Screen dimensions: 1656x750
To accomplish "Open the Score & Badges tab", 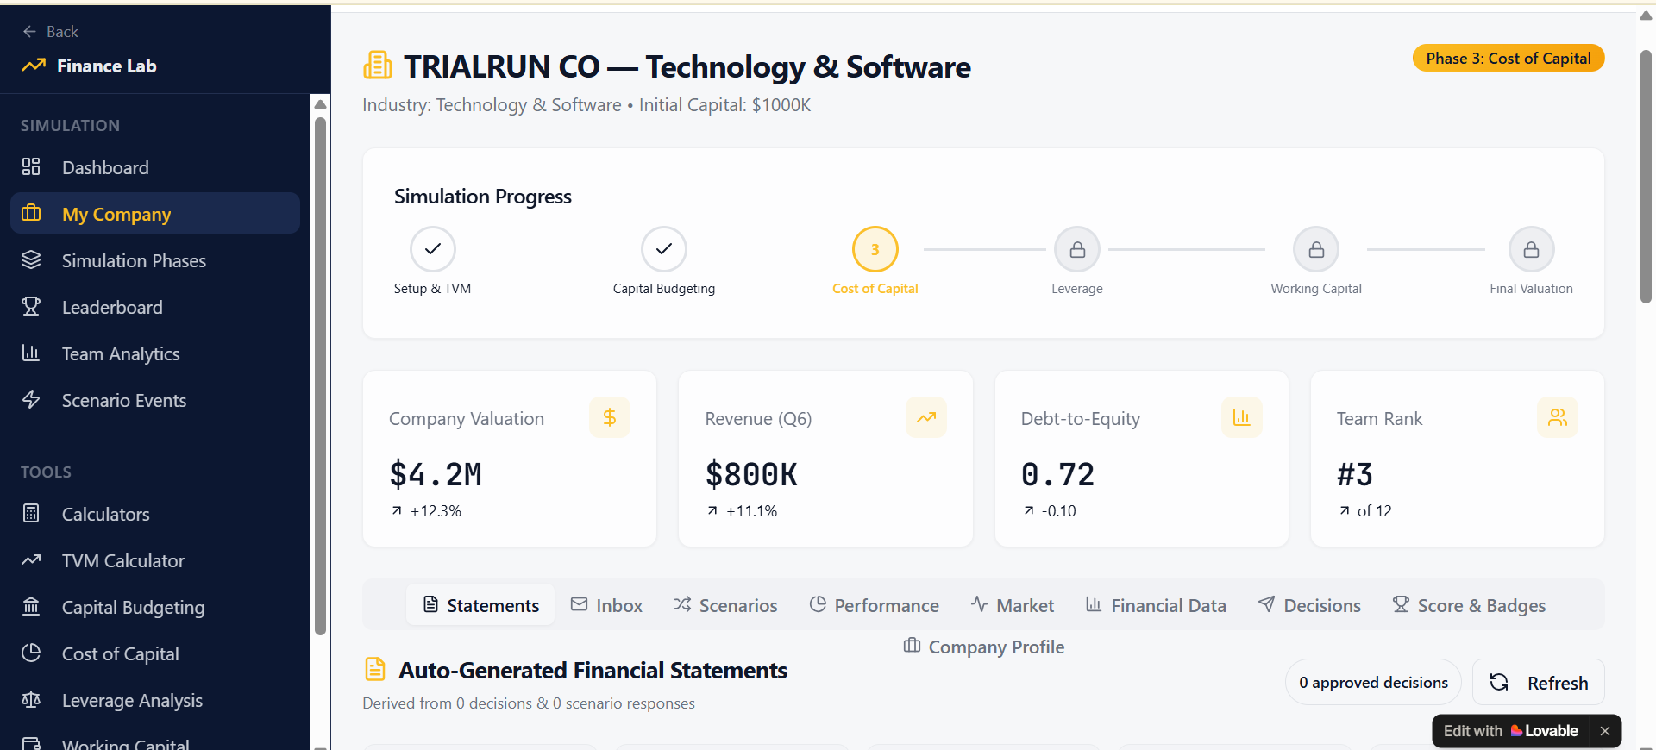I will pyautogui.click(x=1469, y=606).
